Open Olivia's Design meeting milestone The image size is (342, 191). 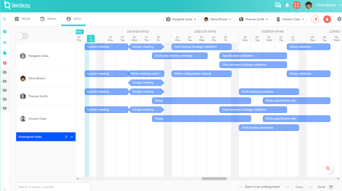tap(146, 83)
